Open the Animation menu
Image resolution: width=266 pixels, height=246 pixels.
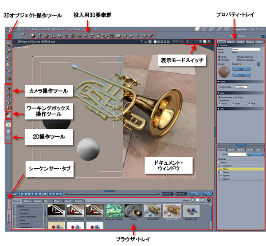[59, 29]
